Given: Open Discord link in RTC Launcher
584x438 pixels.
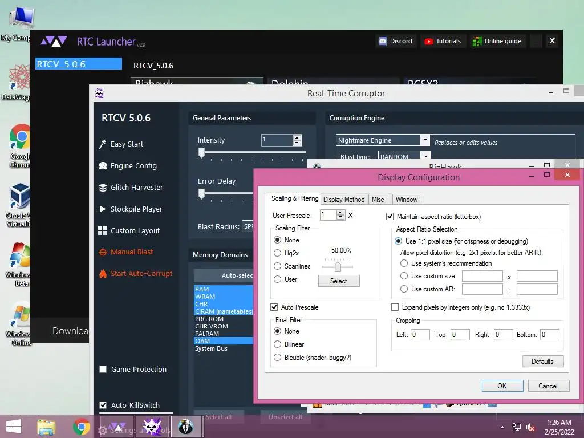Looking at the screenshot, I should click(396, 41).
